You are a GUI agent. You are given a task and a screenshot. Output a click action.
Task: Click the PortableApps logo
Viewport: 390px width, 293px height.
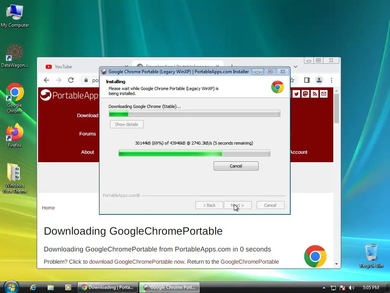pyautogui.click(x=69, y=95)
